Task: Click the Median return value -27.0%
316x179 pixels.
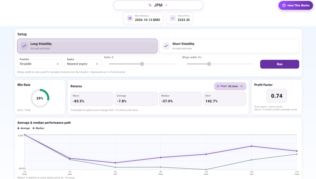Action: point(167,101)
